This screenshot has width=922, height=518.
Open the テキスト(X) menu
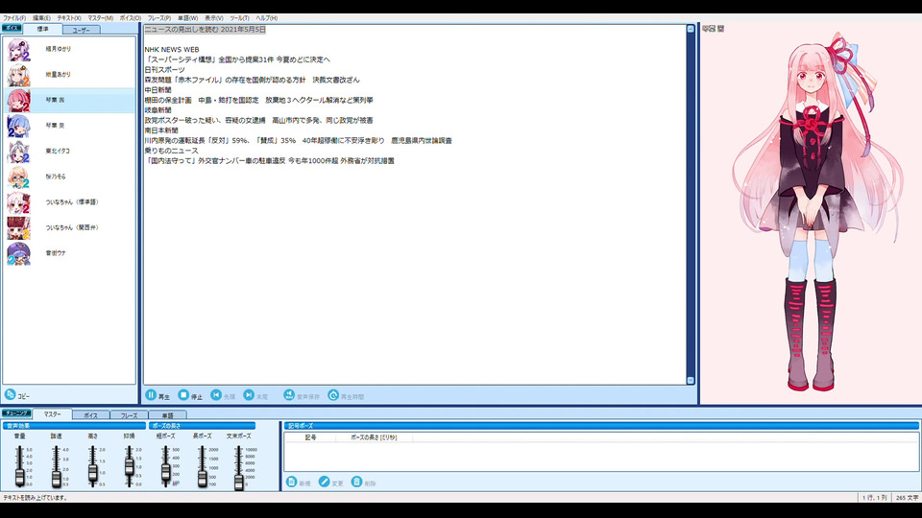pos(69,18)
